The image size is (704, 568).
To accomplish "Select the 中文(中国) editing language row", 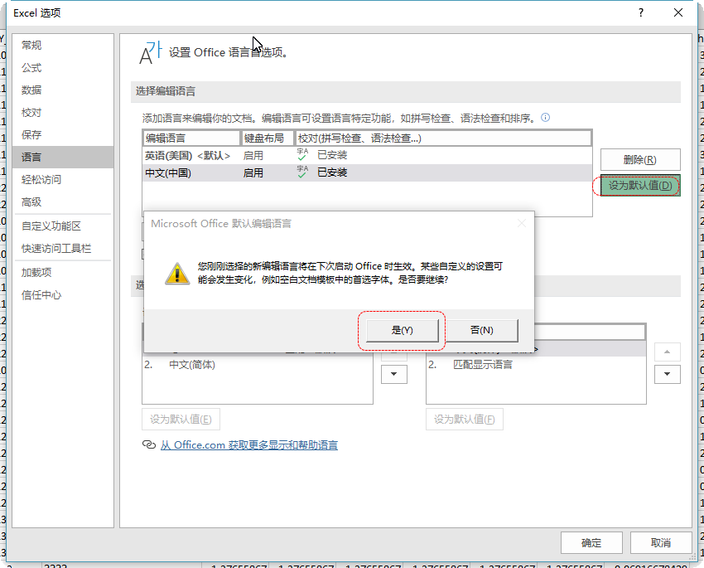I will pyautogui.click(x=367, y=173).
